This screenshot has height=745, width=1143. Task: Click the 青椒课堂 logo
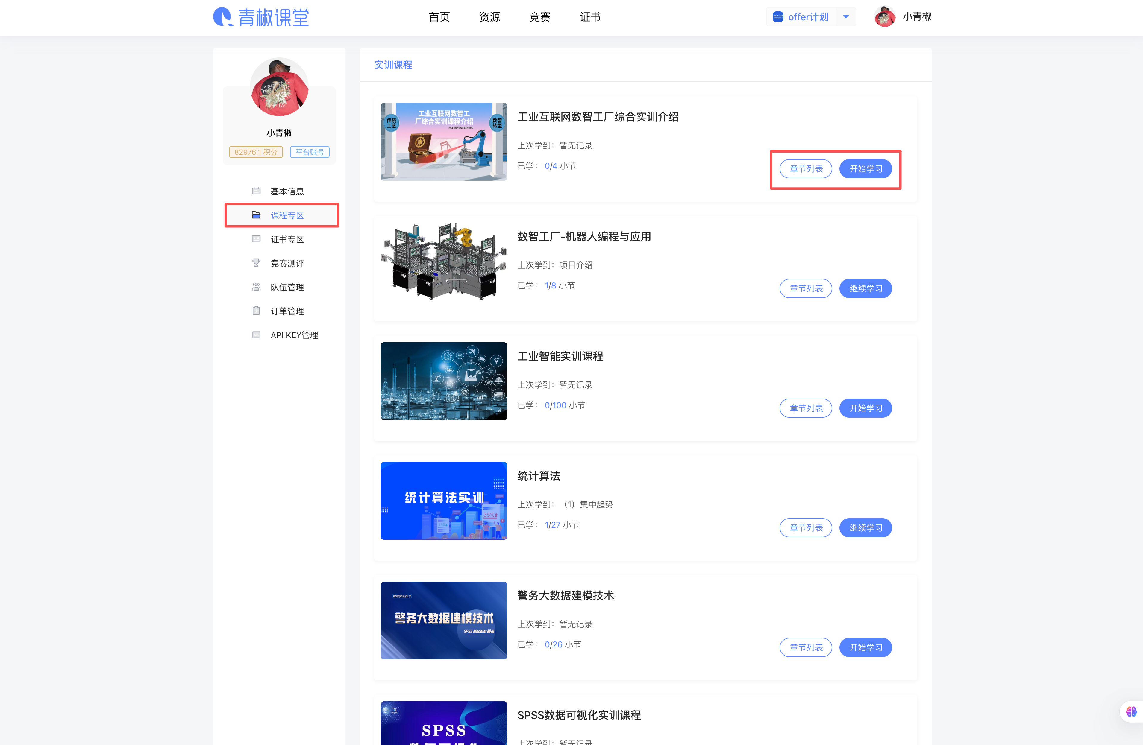(x=261, y=17)
